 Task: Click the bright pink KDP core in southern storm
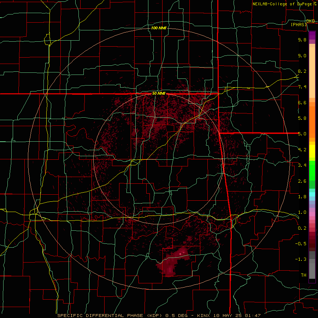(x=180, y=254)
